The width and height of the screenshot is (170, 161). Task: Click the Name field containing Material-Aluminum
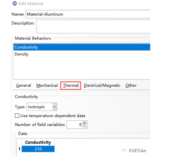88,14
